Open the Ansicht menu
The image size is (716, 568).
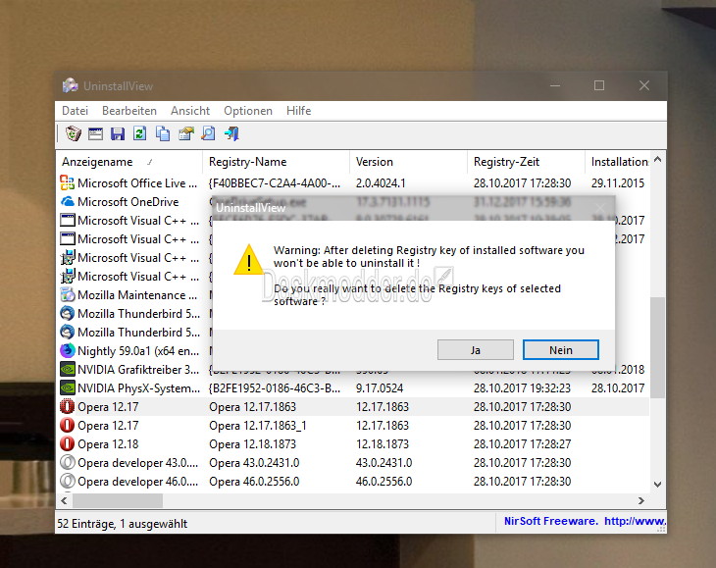[x=190, y=111]
